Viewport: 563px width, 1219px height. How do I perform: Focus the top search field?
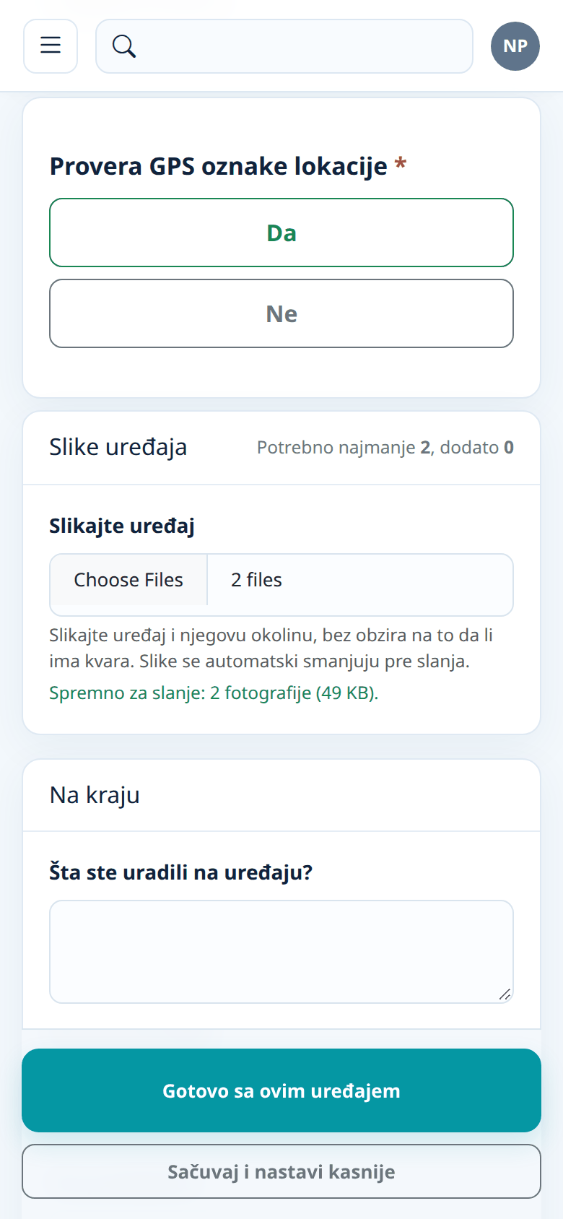pos(284,46)
